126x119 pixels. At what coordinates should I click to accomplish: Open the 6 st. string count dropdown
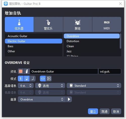[x=26, y=86]
